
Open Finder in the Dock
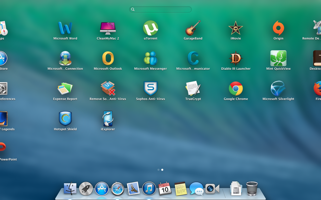tap(70, 188)
